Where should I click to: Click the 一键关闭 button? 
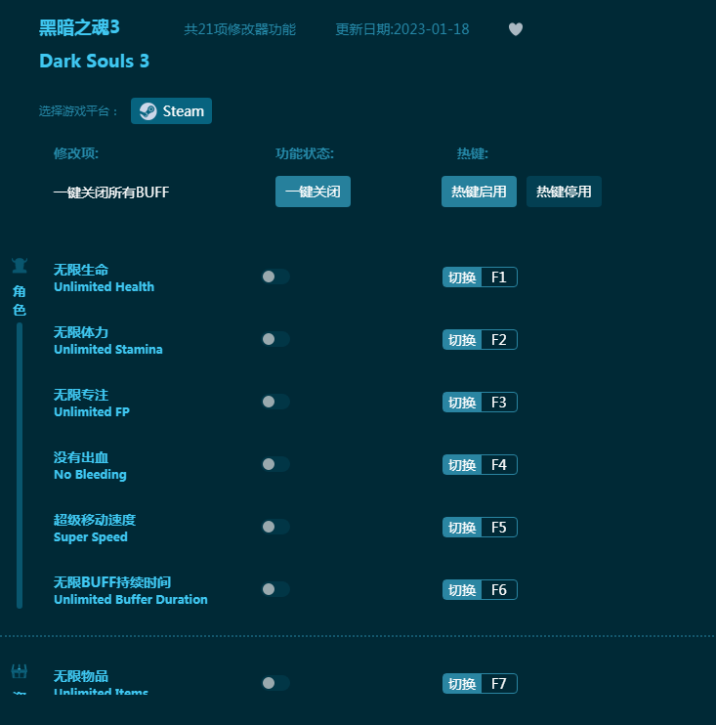pos(313,192)
